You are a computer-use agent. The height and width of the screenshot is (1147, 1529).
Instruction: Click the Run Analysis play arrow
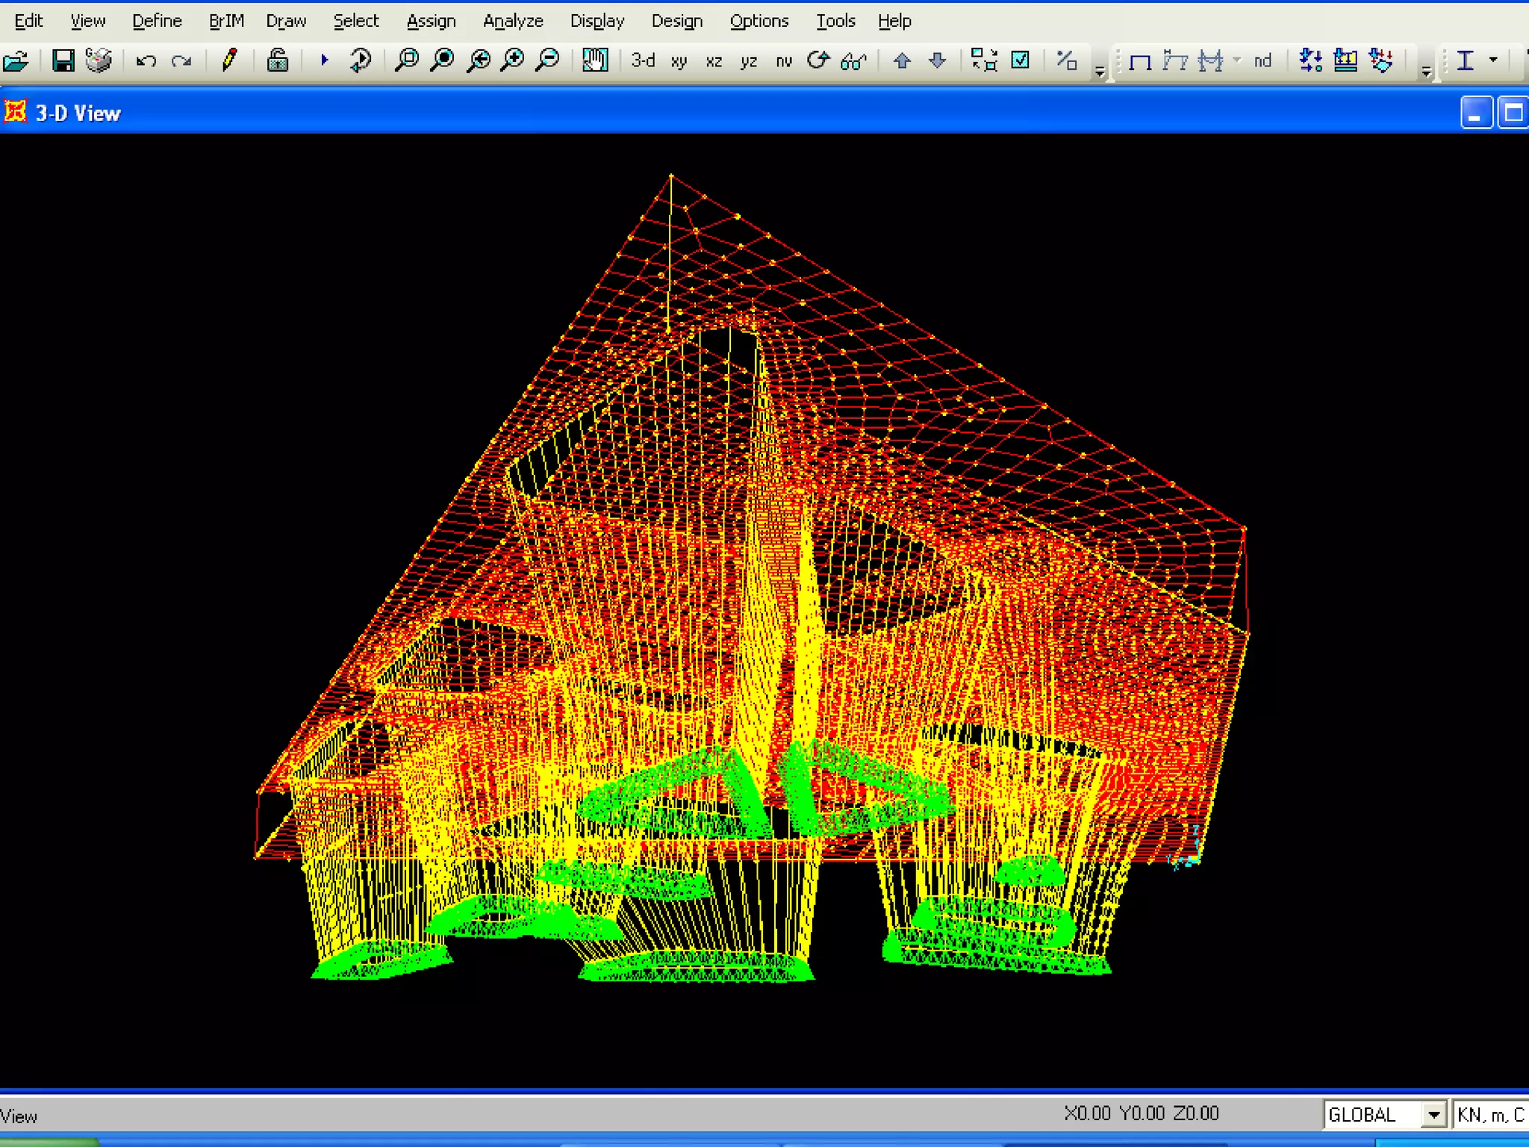(324, 60)
